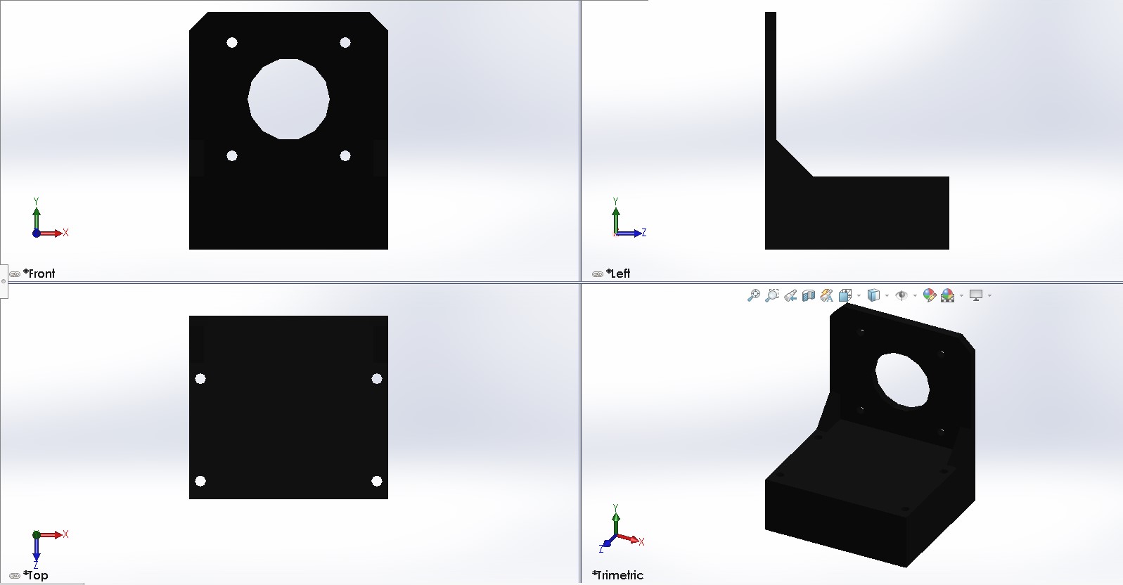
Task: Click the link icon beside *Front label
Action: [15, 274]
